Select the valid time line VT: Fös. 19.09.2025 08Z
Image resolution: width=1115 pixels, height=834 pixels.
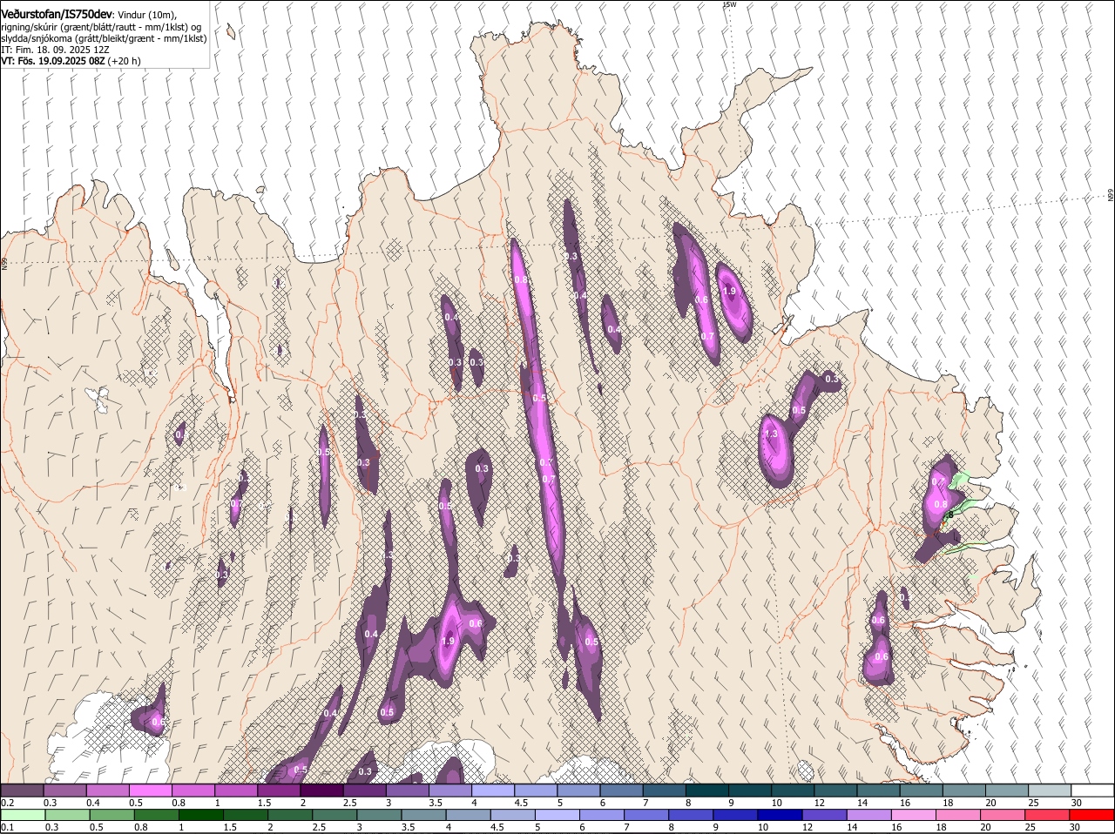53,61
